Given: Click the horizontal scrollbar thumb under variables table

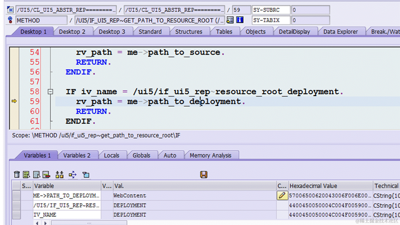Looking at the screenshot, I should point(89,223).
